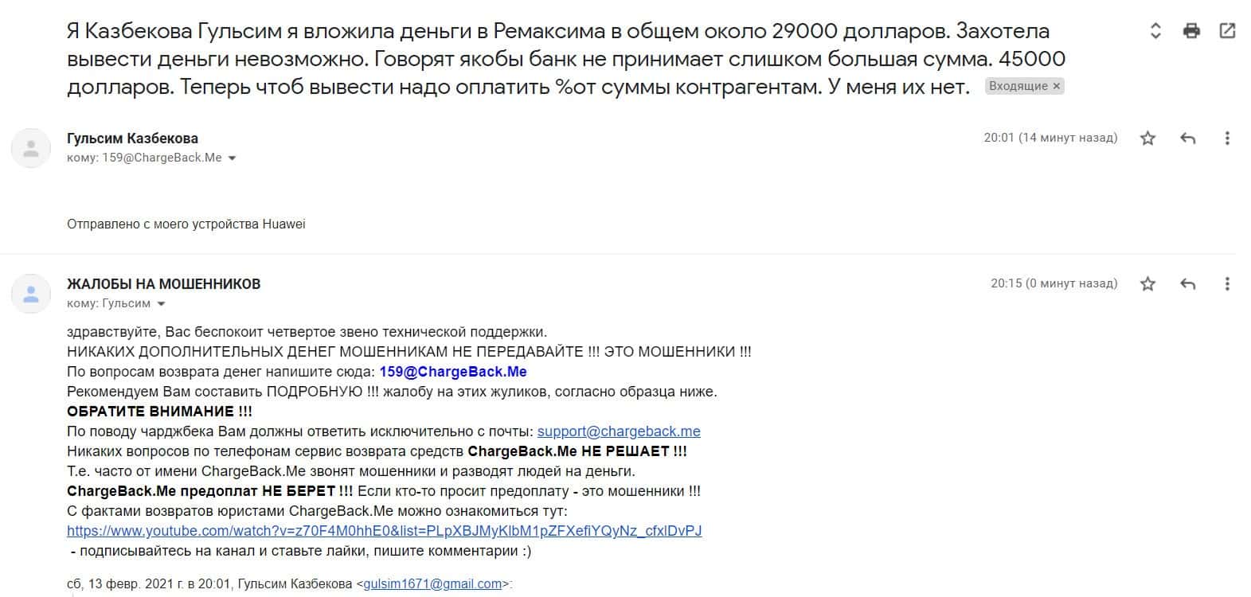The image size is (1251, 597).
Task: Open more options for 20:15 message
Action: pos(1227,283)
